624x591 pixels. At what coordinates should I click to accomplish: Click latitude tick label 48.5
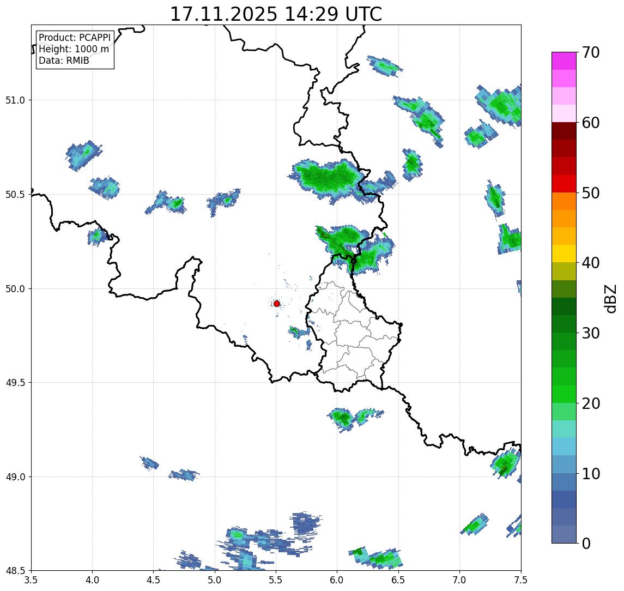(15, 571)
